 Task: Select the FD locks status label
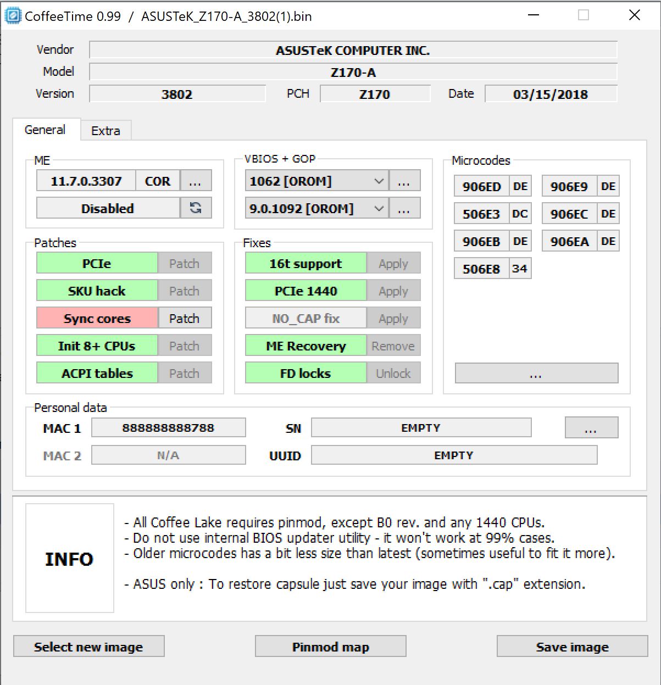point(306,374)
